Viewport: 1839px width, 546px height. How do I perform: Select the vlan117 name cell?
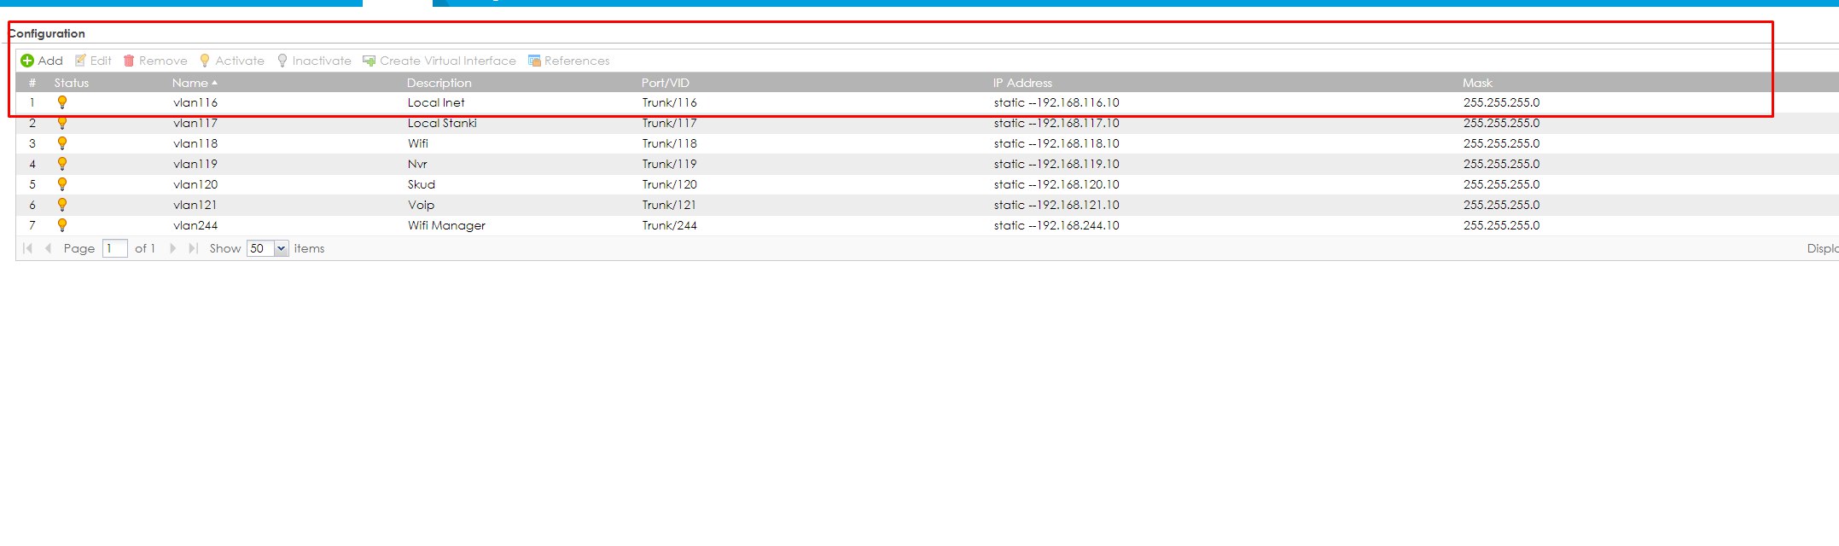[x=195, y=123]
